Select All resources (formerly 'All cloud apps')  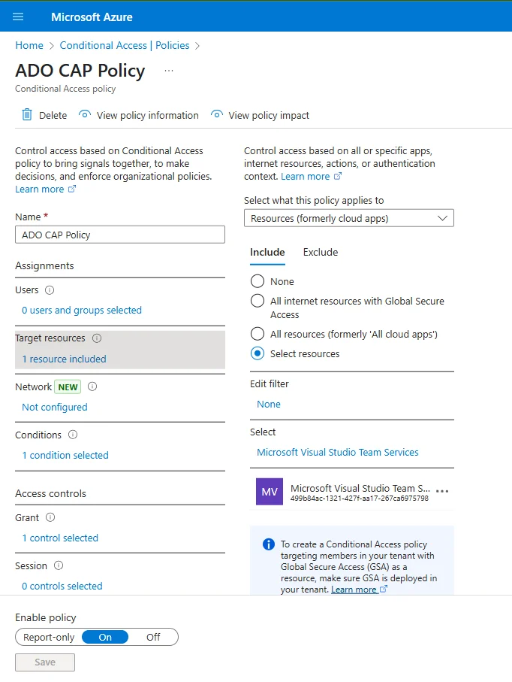tap(257, 334)
